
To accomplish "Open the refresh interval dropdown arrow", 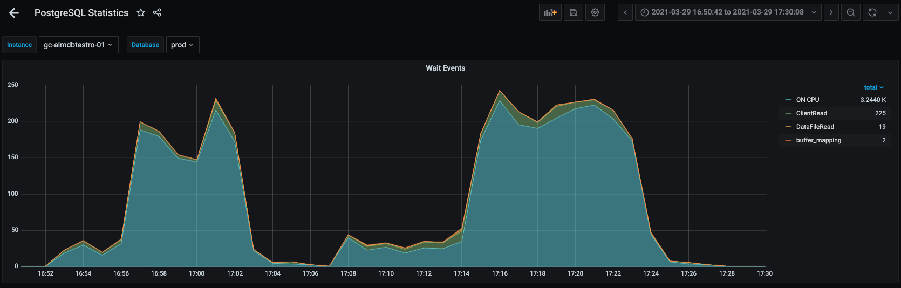I will point(890,12).
